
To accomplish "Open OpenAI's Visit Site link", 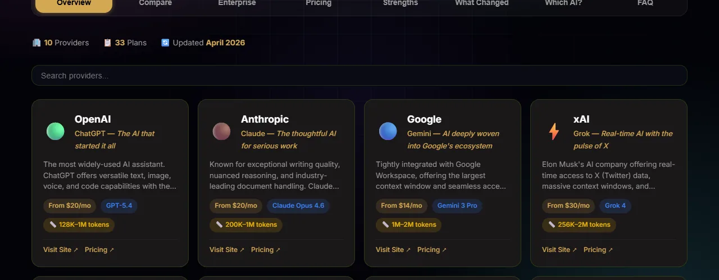I will pyautogui.click(x=61, y=250).
